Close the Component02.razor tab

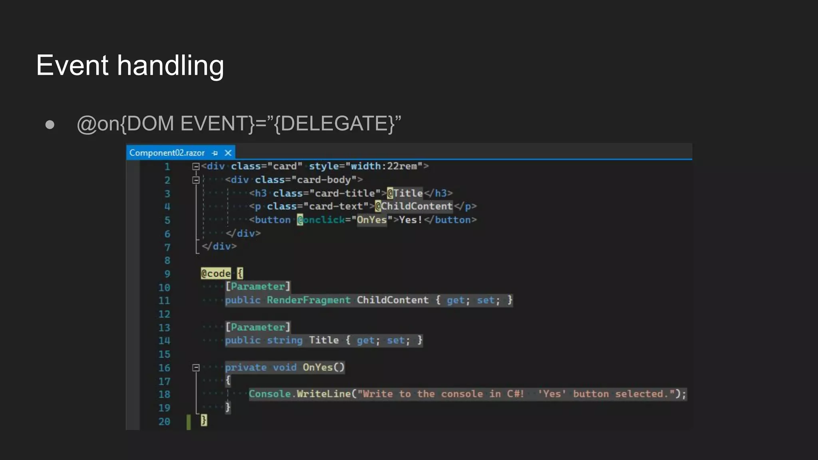click(228, 153)
